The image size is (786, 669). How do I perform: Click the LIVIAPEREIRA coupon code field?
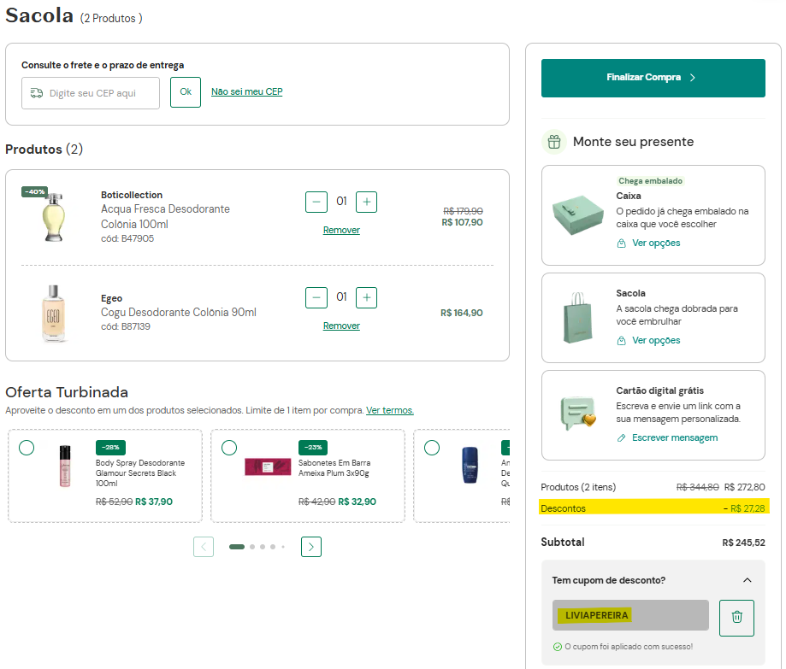point(630,615)
